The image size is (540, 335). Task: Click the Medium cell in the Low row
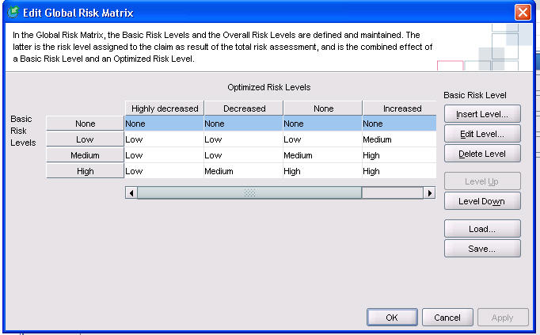[400, 139]
